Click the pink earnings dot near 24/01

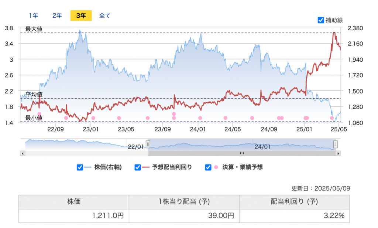click(200, 118)
